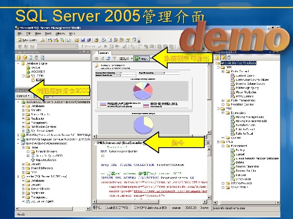
Task: Collapse the Model Content folder in Template Explorer
Action: tap(223, 71)
